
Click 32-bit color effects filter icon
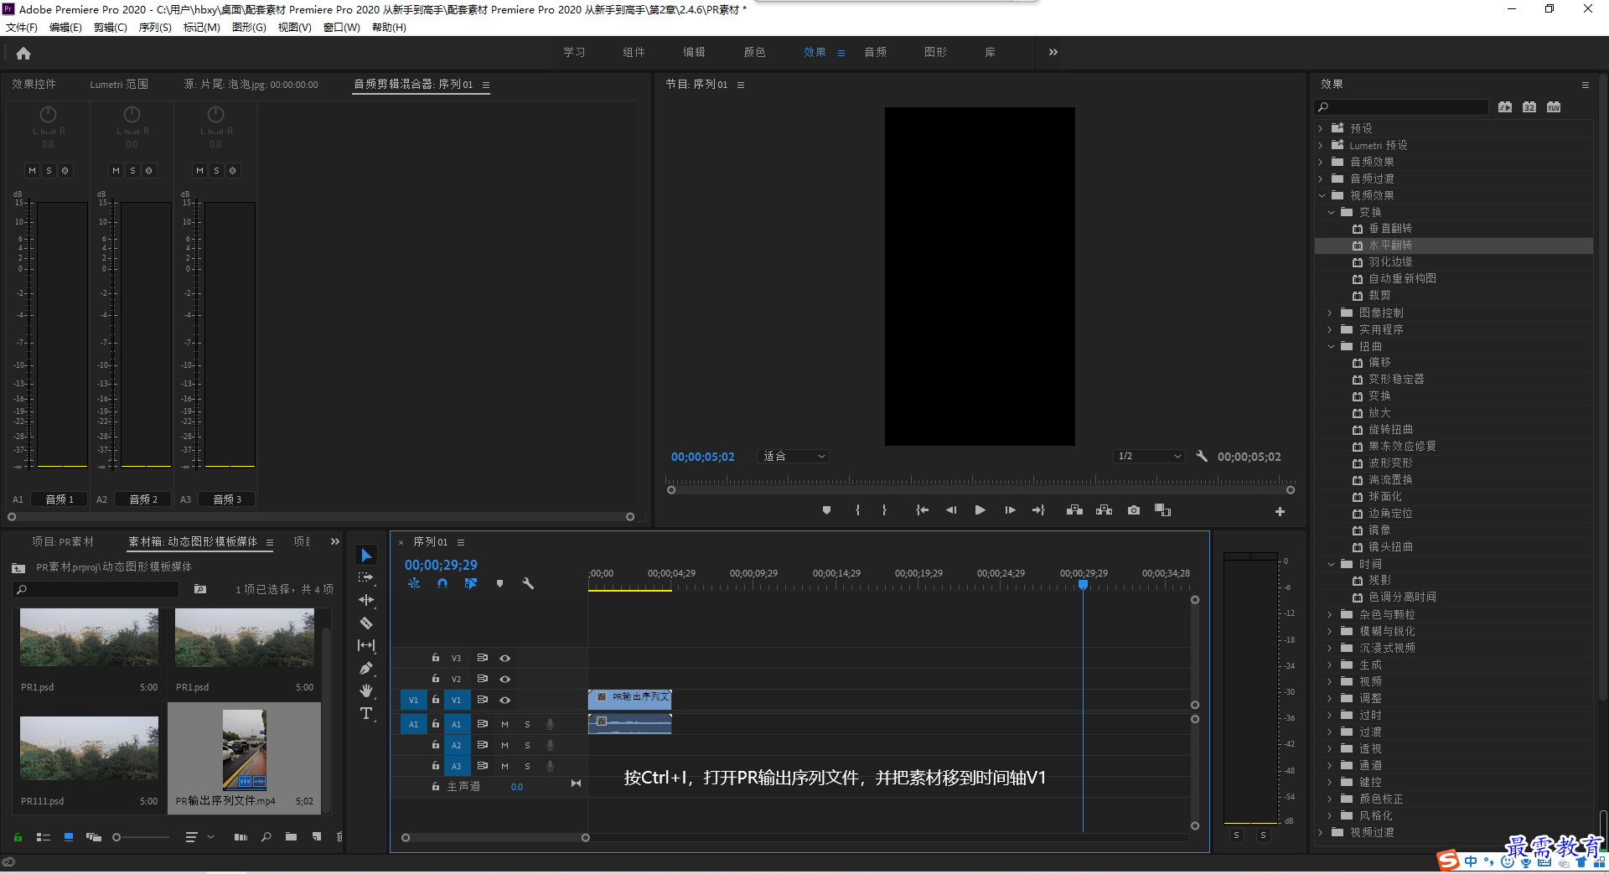point(1529,106)
